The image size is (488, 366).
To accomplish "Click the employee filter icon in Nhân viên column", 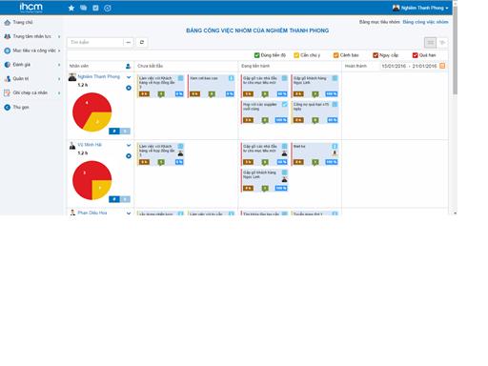I will tap(128, 66).
